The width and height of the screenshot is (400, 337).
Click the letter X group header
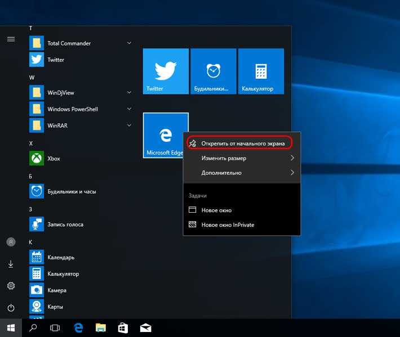click(x=31, y=143)
